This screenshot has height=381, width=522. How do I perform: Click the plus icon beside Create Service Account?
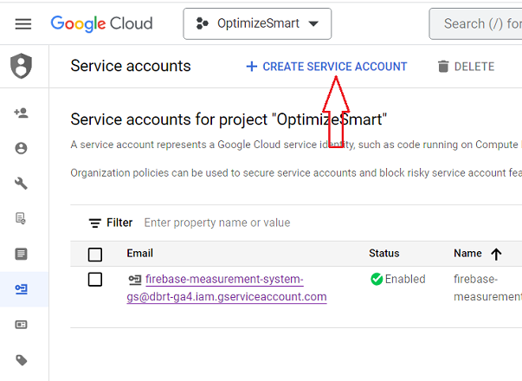(x=252, y=67)
